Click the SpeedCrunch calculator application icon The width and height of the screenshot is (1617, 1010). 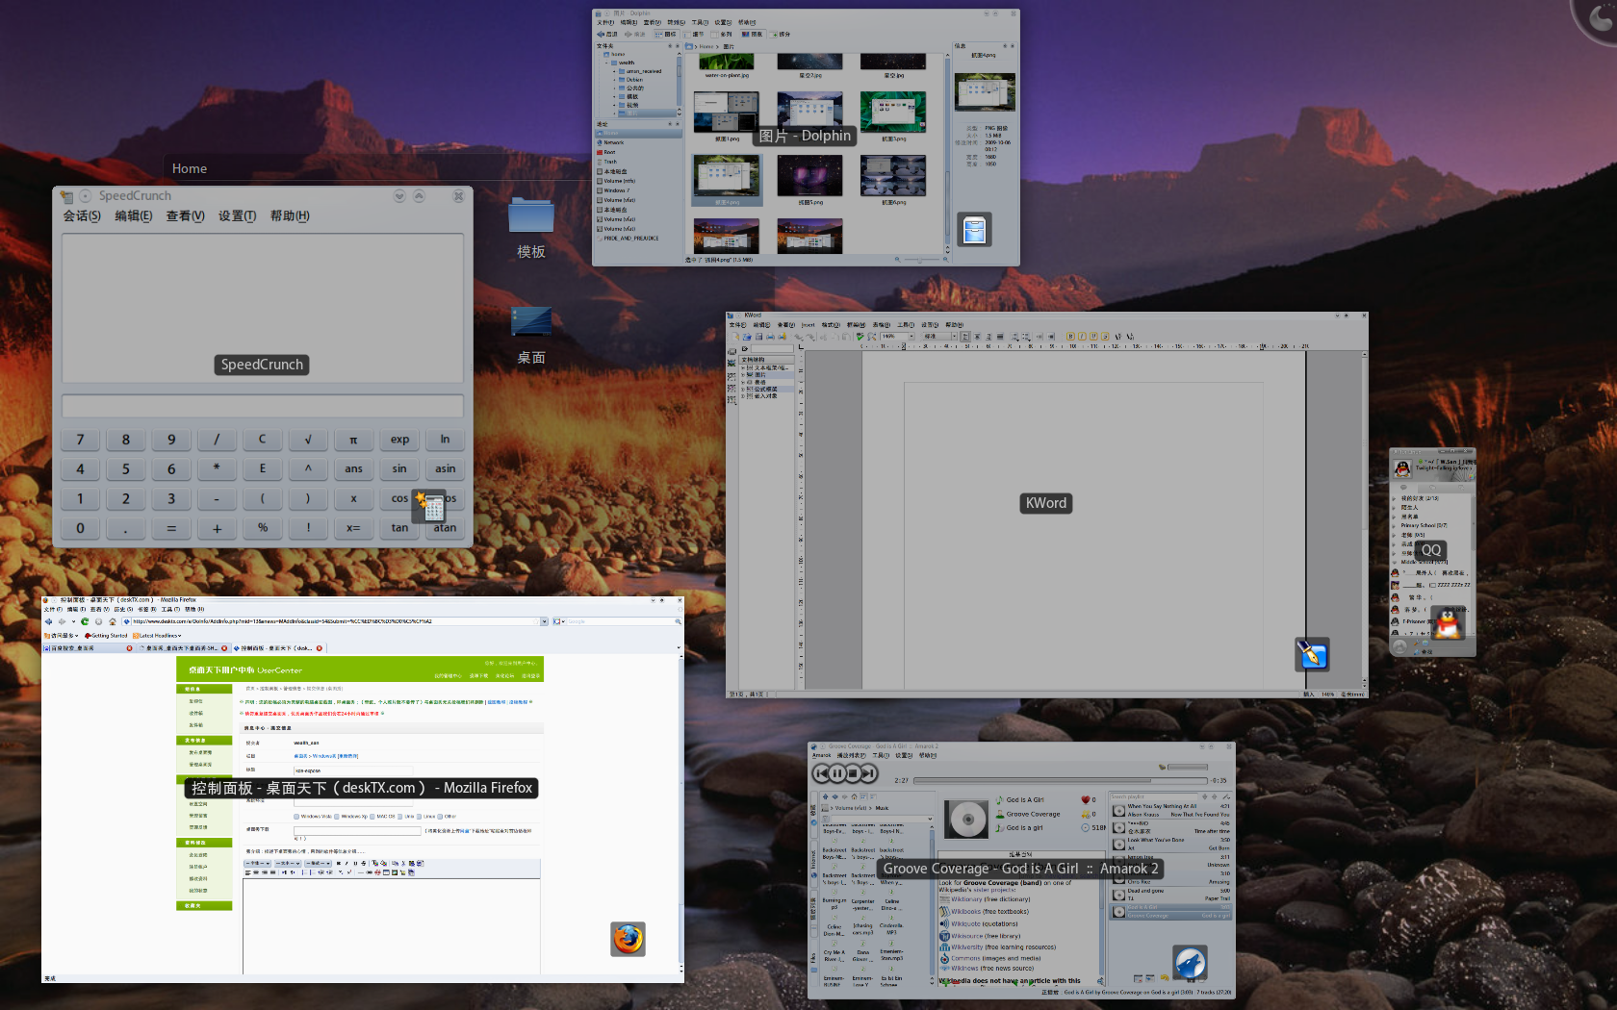pyautogui.click(x=430, y=506)
